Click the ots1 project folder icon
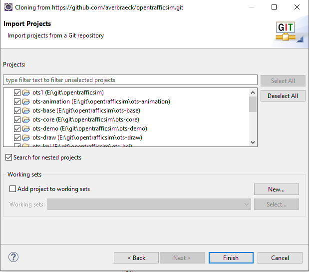The image size is (309, 272). click(x=26, y=92)
